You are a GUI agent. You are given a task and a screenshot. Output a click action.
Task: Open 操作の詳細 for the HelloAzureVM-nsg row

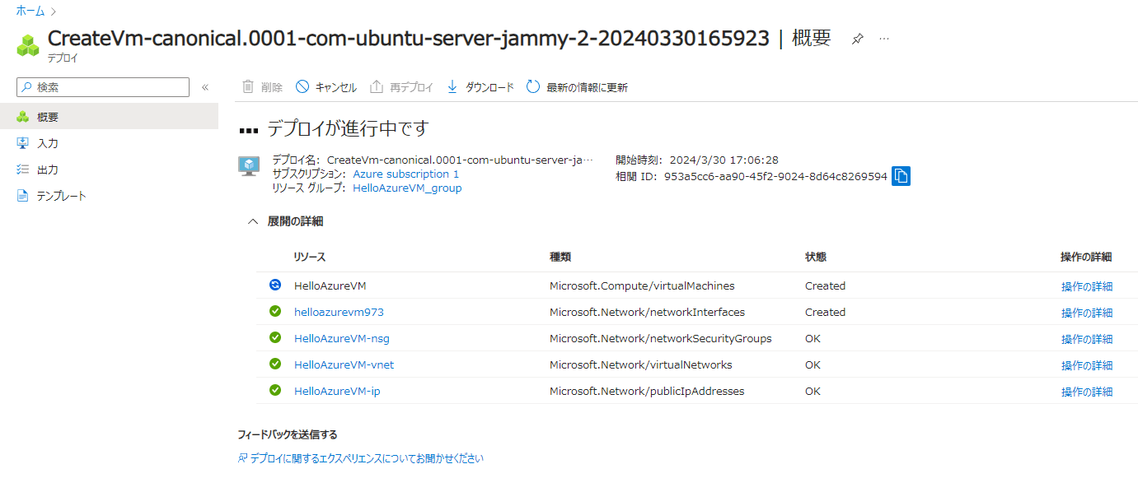click(1087, 339)
